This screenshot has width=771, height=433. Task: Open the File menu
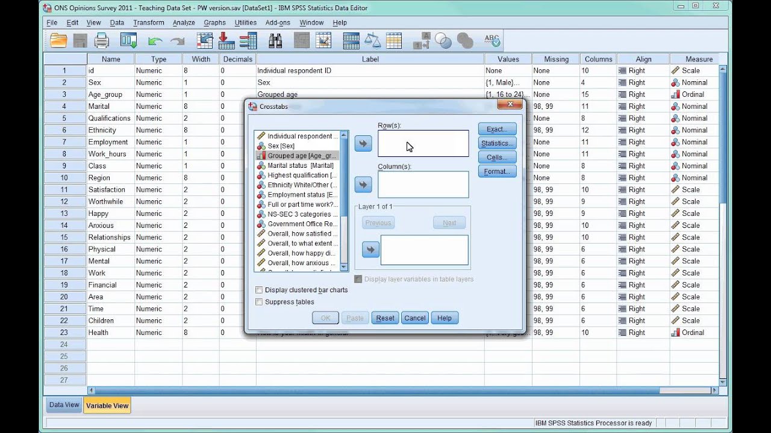[x=52, y=23]
